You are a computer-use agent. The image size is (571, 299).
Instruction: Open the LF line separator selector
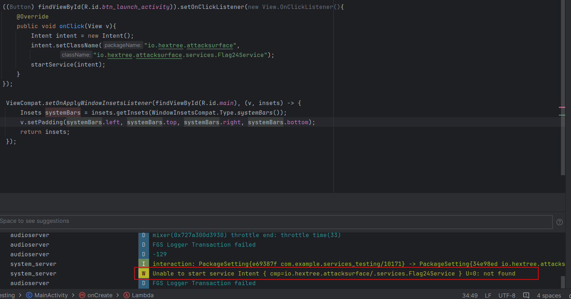488,295
